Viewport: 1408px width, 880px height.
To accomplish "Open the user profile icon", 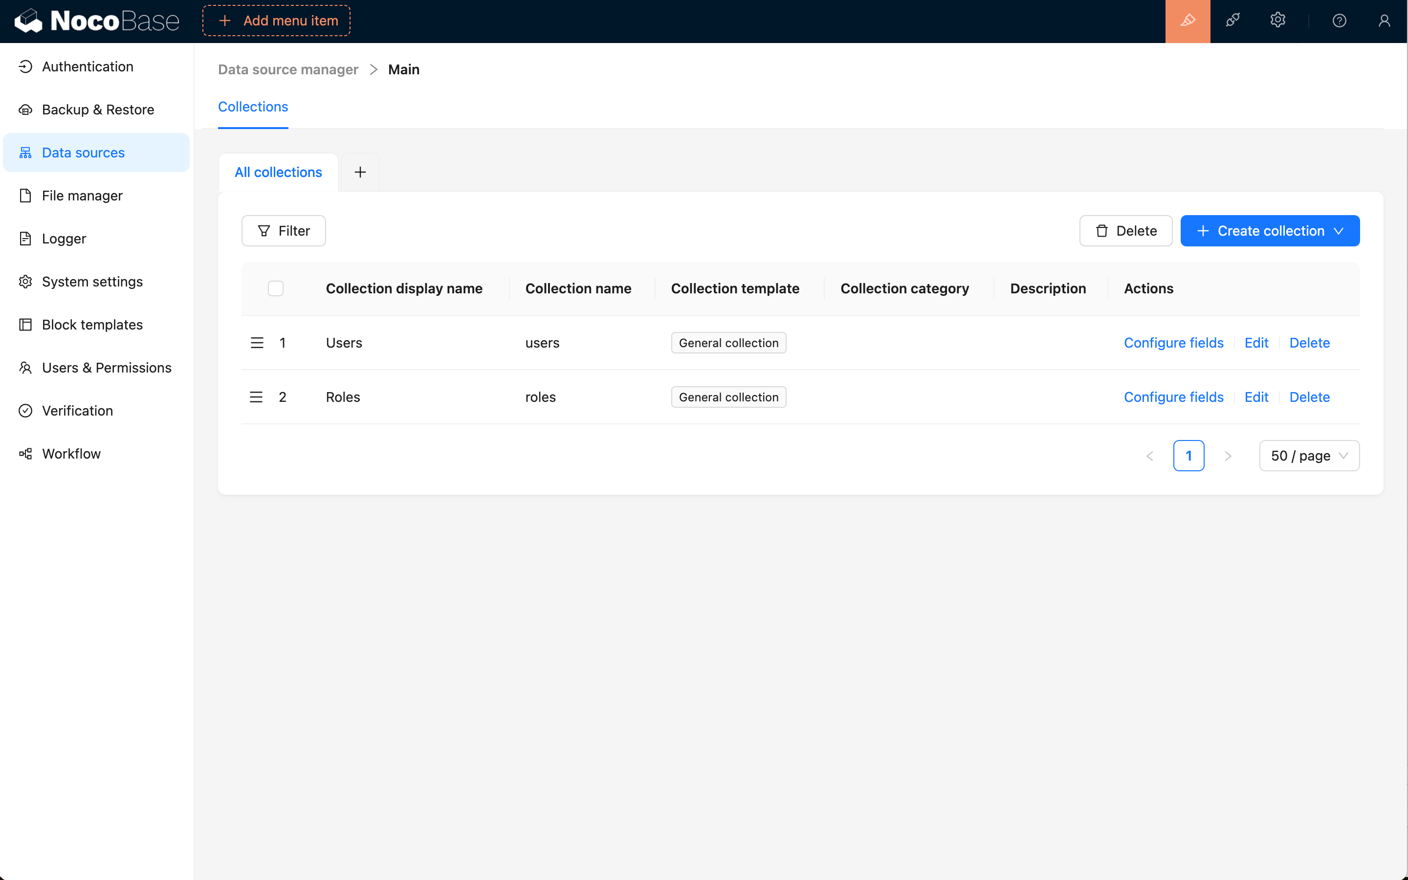I will 1384,21.
